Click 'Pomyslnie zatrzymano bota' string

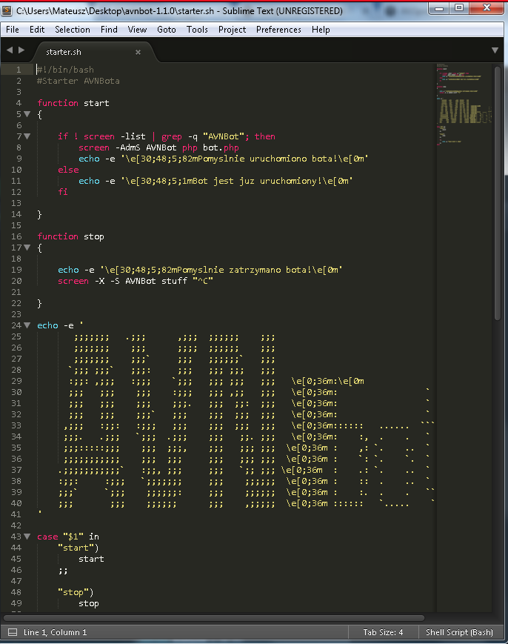pos(244,270)
